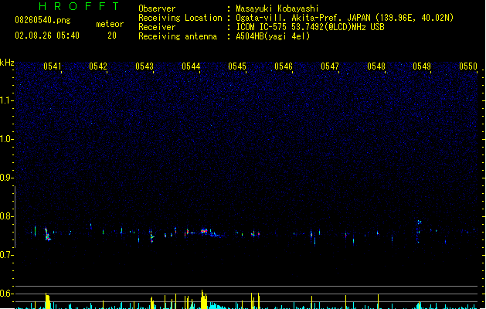Click the kHz axis unit label

click(x=7, y=63)
